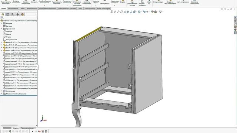
Task: Click the tree horizontal scrollbar thumb
Action: (x=10, y=126)
